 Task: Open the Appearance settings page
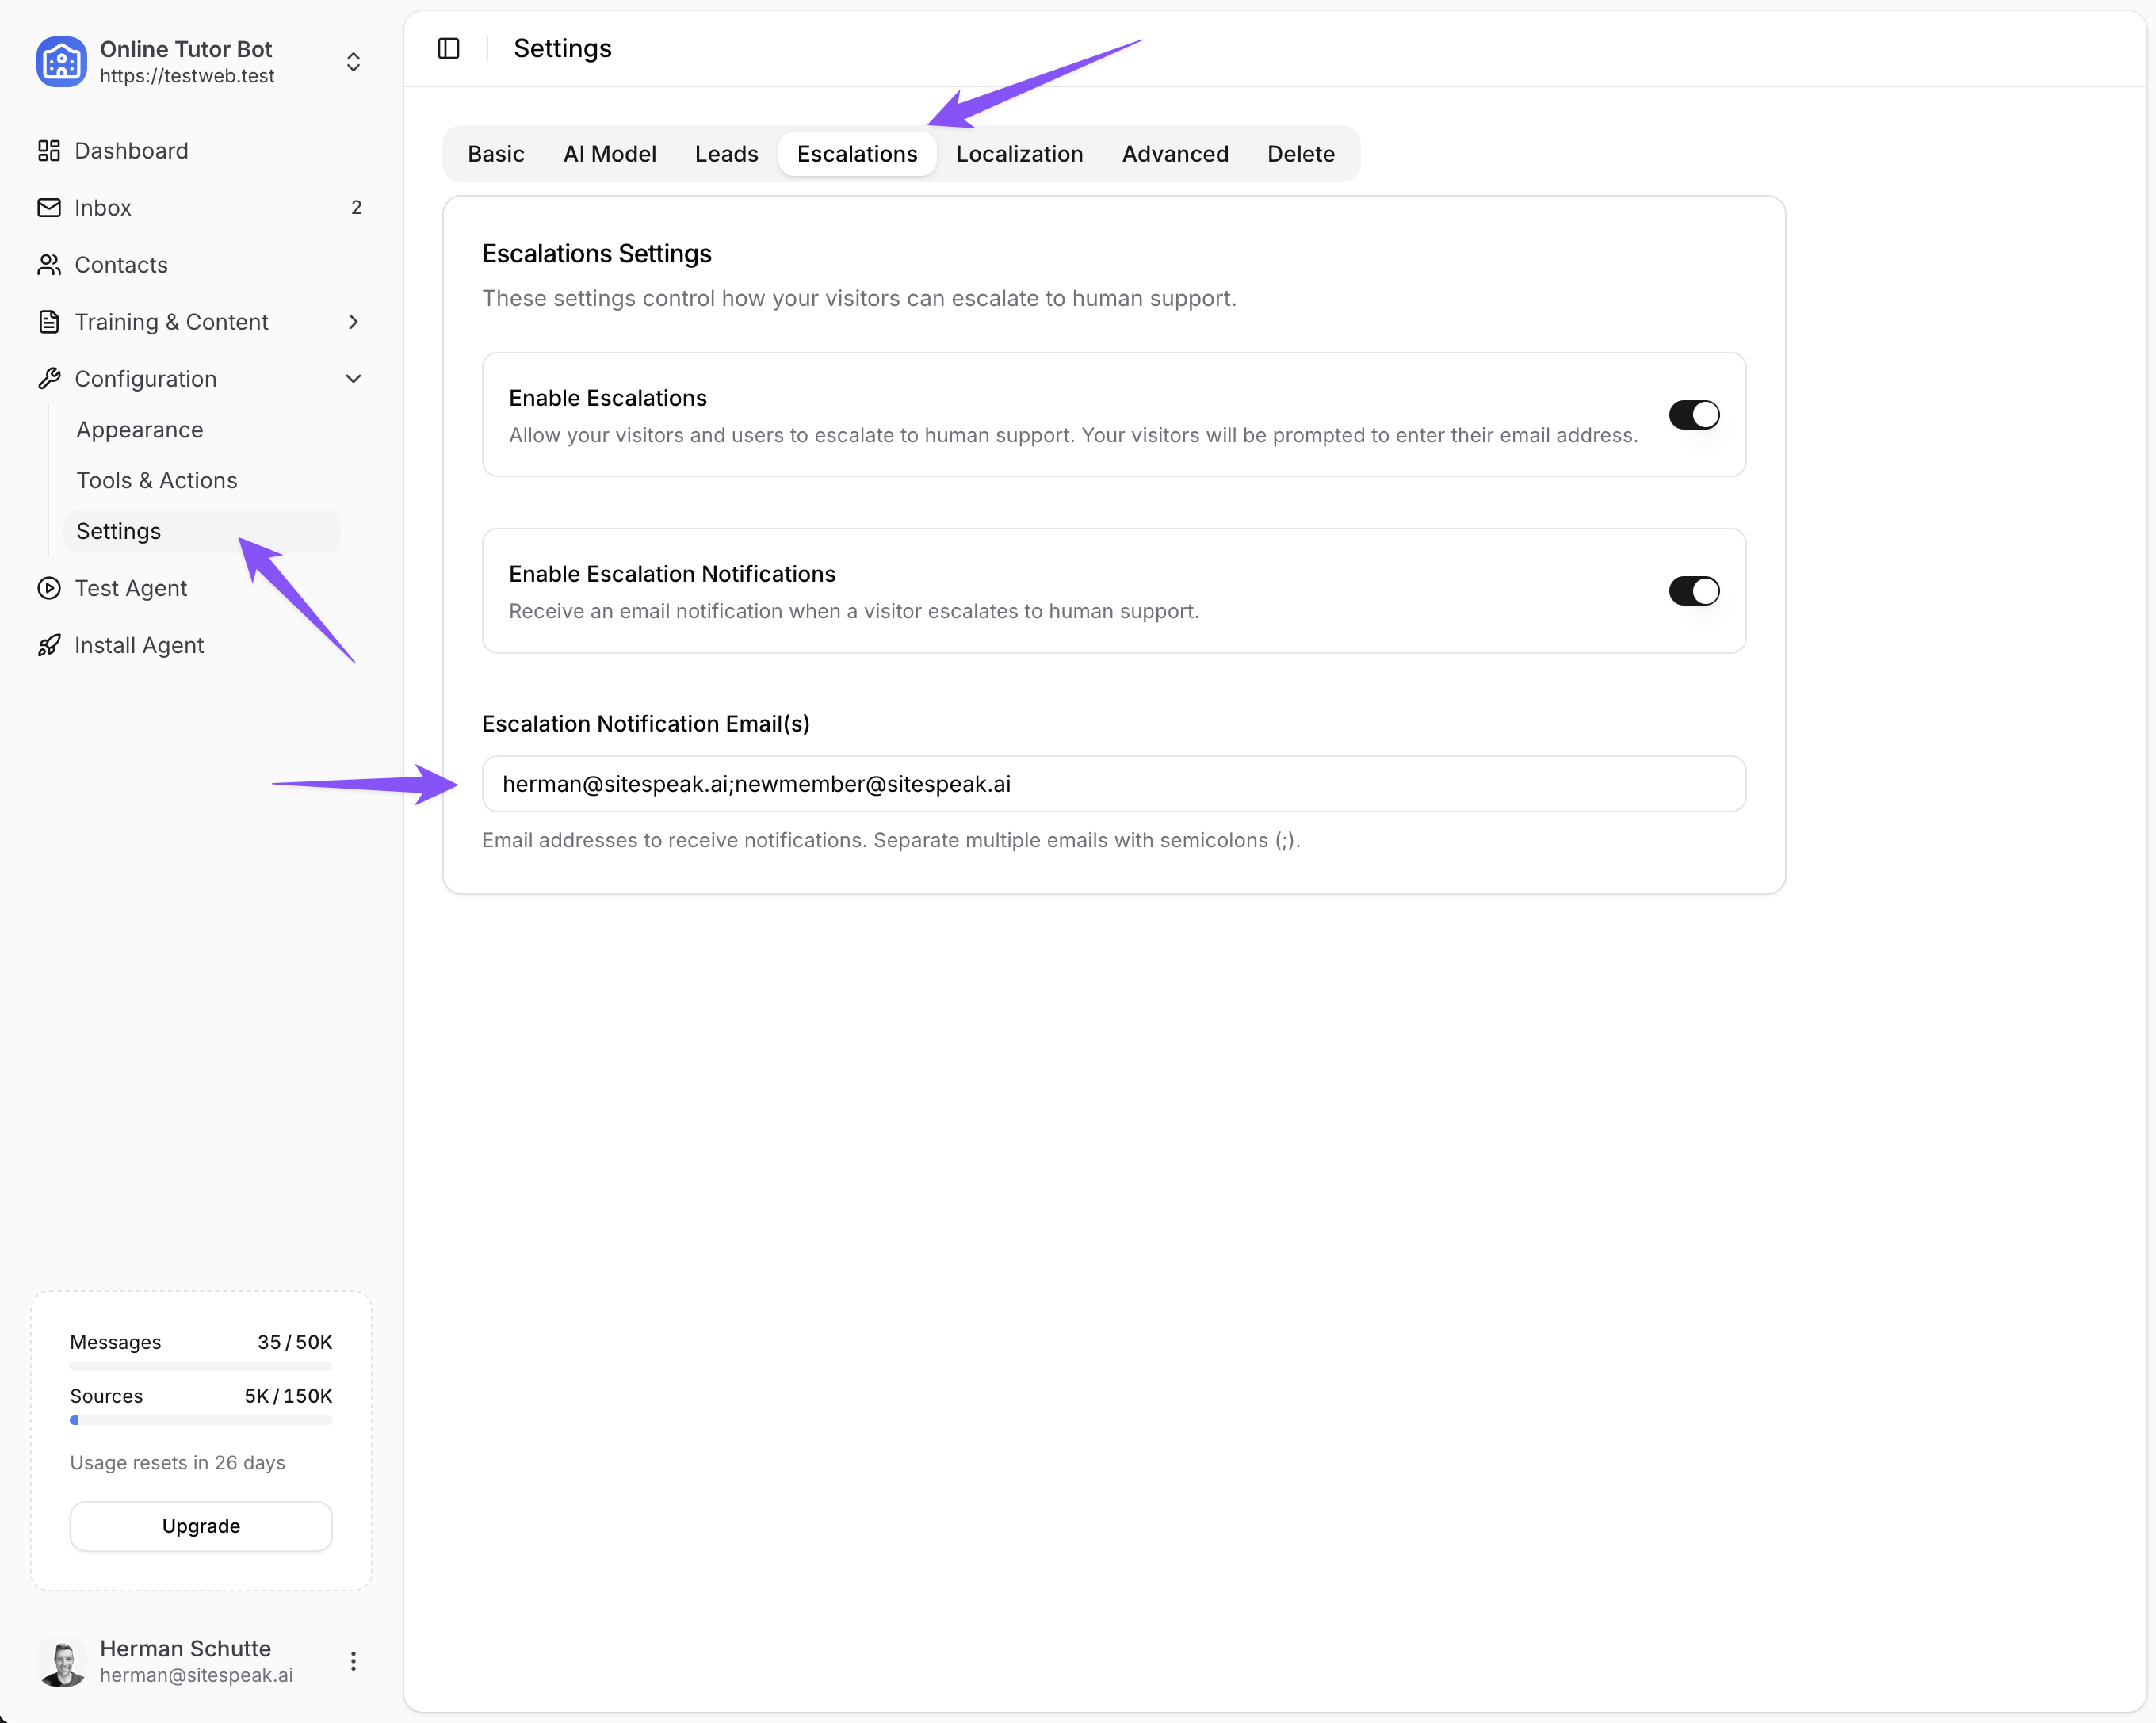click(x=140, y=430)
